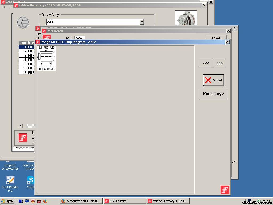Open the Foxit Reader Pro desktop shortcut
This screenshot has width=273, height=205.
pos(10,184)
